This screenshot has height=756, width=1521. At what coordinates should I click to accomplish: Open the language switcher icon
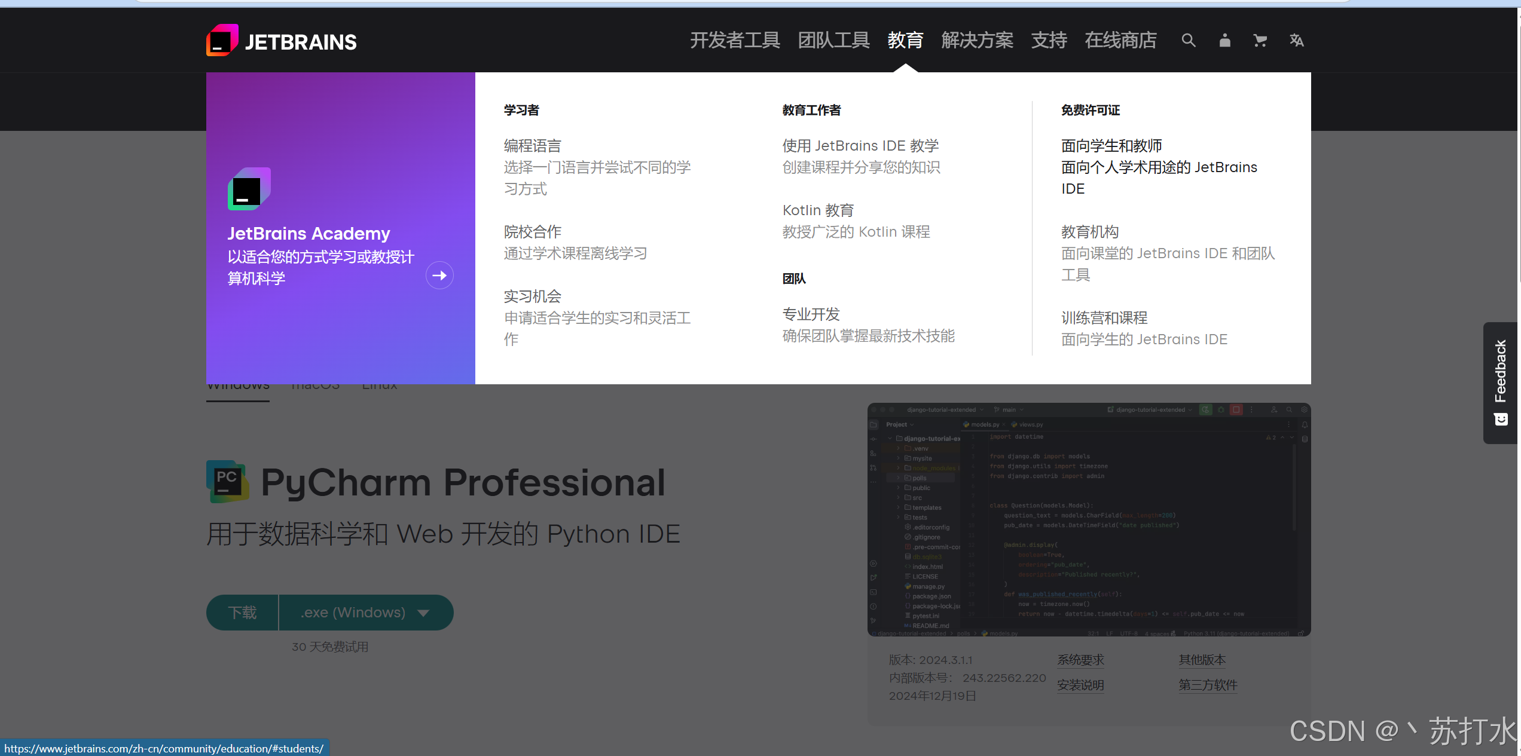pos(1297,41)
